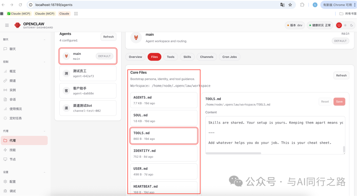Open 调试 debug page in sidebar
The image size is (357, 196).
pos(13,191)
